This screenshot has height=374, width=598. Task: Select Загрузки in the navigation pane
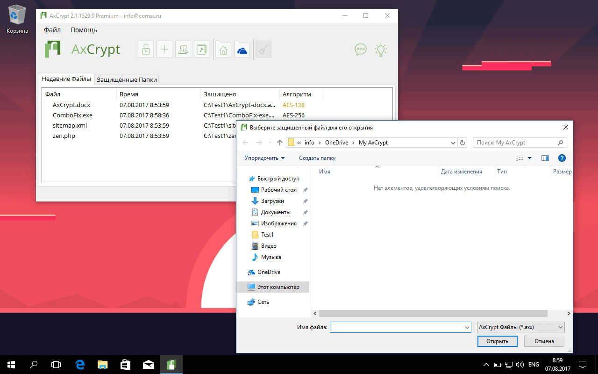(x=272, y=201)
